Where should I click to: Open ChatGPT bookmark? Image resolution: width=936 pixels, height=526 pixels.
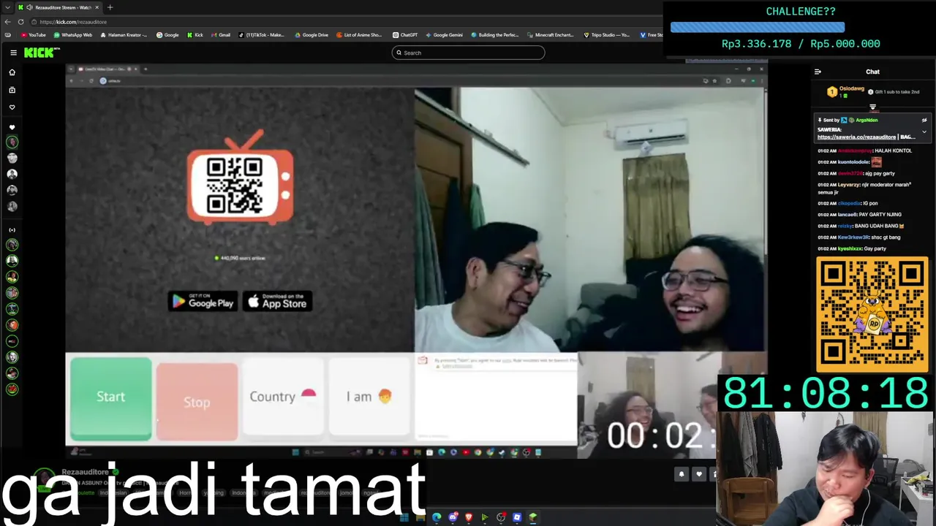pos(405,35)
